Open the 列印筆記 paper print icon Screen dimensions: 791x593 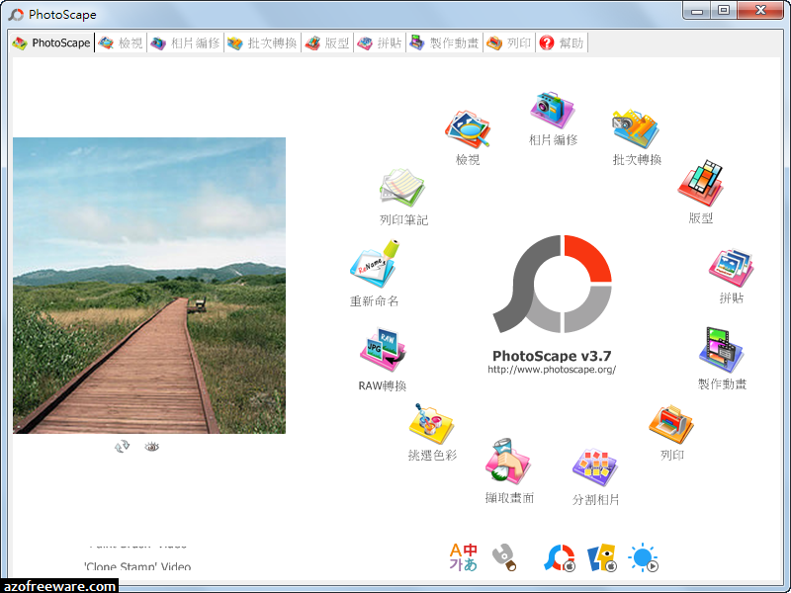(402, 188)
